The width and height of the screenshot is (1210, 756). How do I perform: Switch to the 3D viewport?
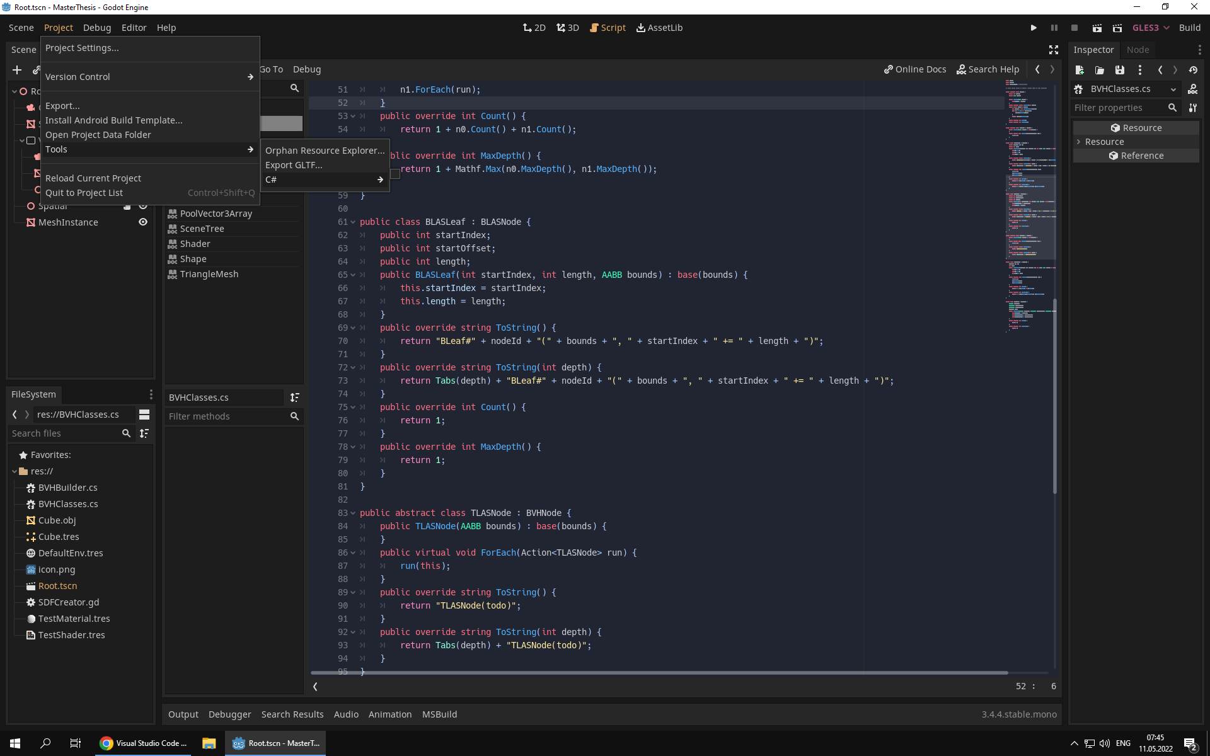click(x=567, y=28)
